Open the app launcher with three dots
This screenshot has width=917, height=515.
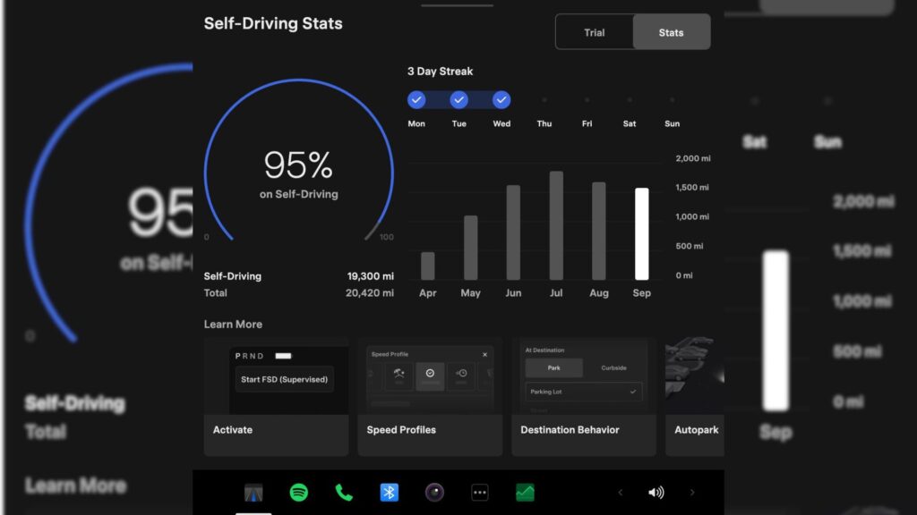(x=480, y=493)
